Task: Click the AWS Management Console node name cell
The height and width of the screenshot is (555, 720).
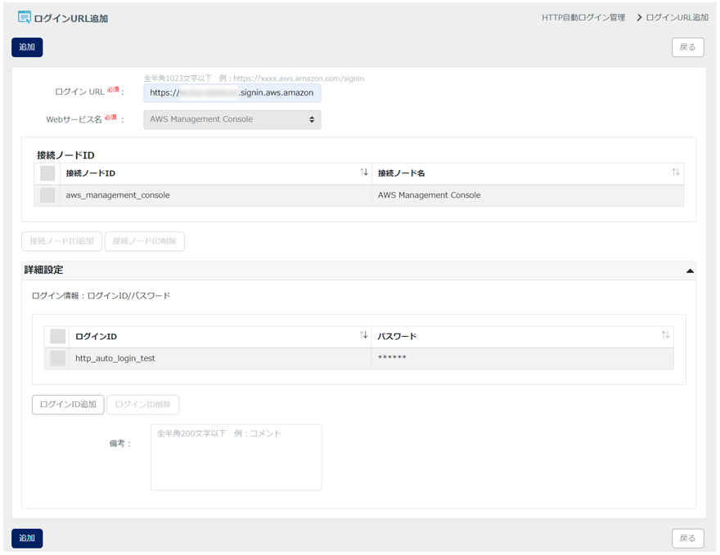Action: pos(527,195)
